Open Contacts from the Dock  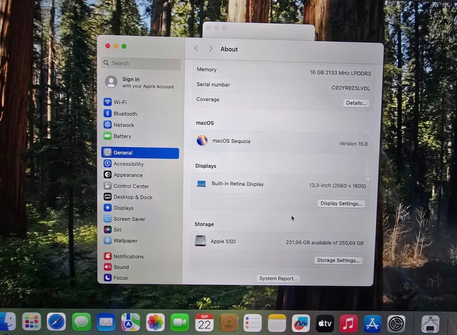[229, 323]
